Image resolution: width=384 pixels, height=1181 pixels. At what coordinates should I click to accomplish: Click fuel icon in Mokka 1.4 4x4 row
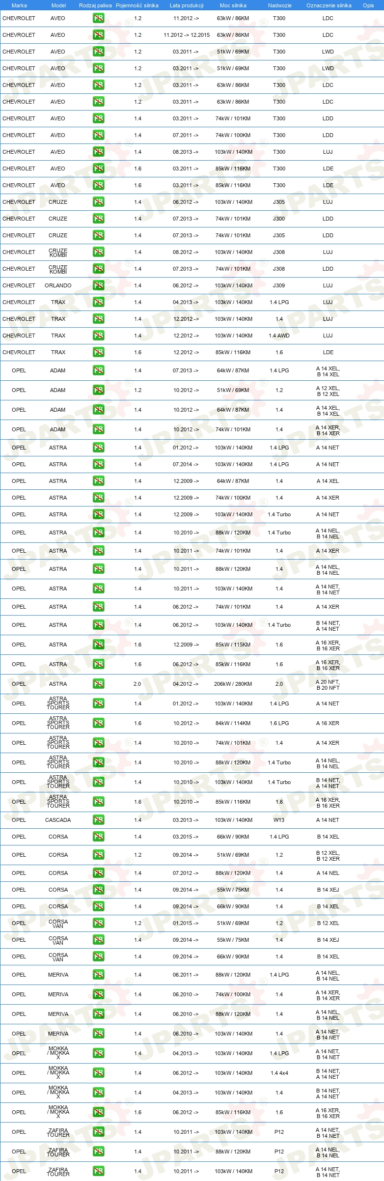[x=98, y=1073]
